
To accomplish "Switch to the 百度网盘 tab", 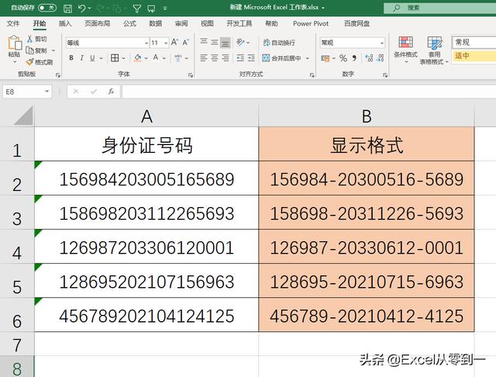I will (x=356, y=23).
